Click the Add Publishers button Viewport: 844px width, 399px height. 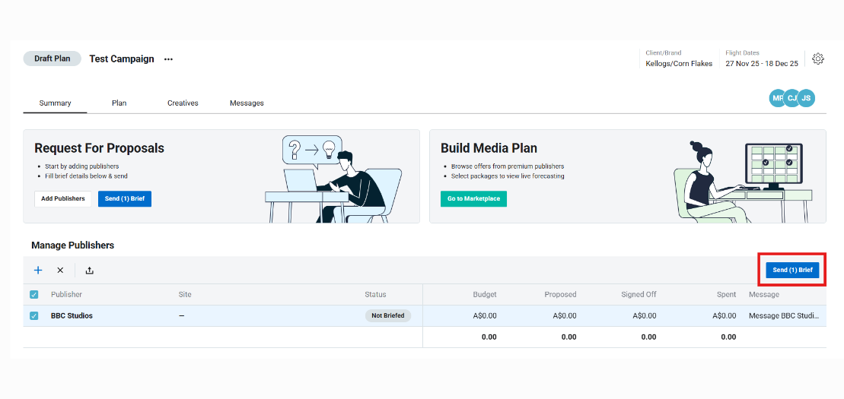[x=63, y=198]
